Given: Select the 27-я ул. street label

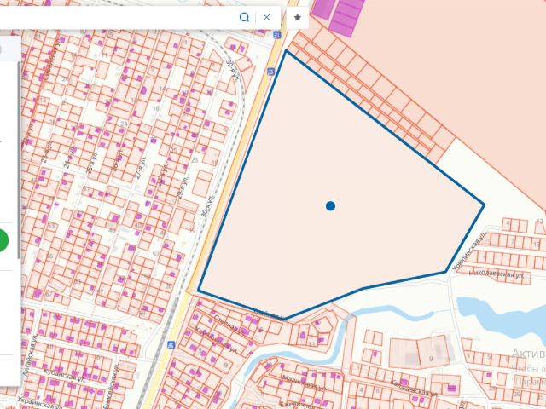Looking at the screenshot, I should (140, 167).
